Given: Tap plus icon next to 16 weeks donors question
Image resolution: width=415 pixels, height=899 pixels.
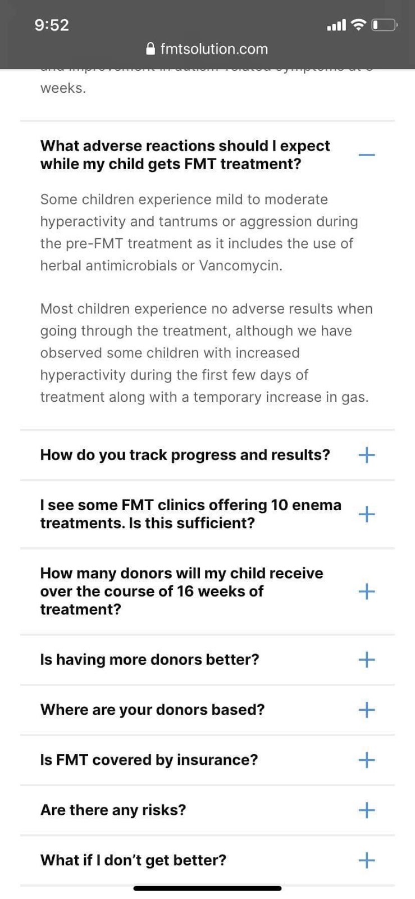Looking at the screenshot, I should click(367, 591).
